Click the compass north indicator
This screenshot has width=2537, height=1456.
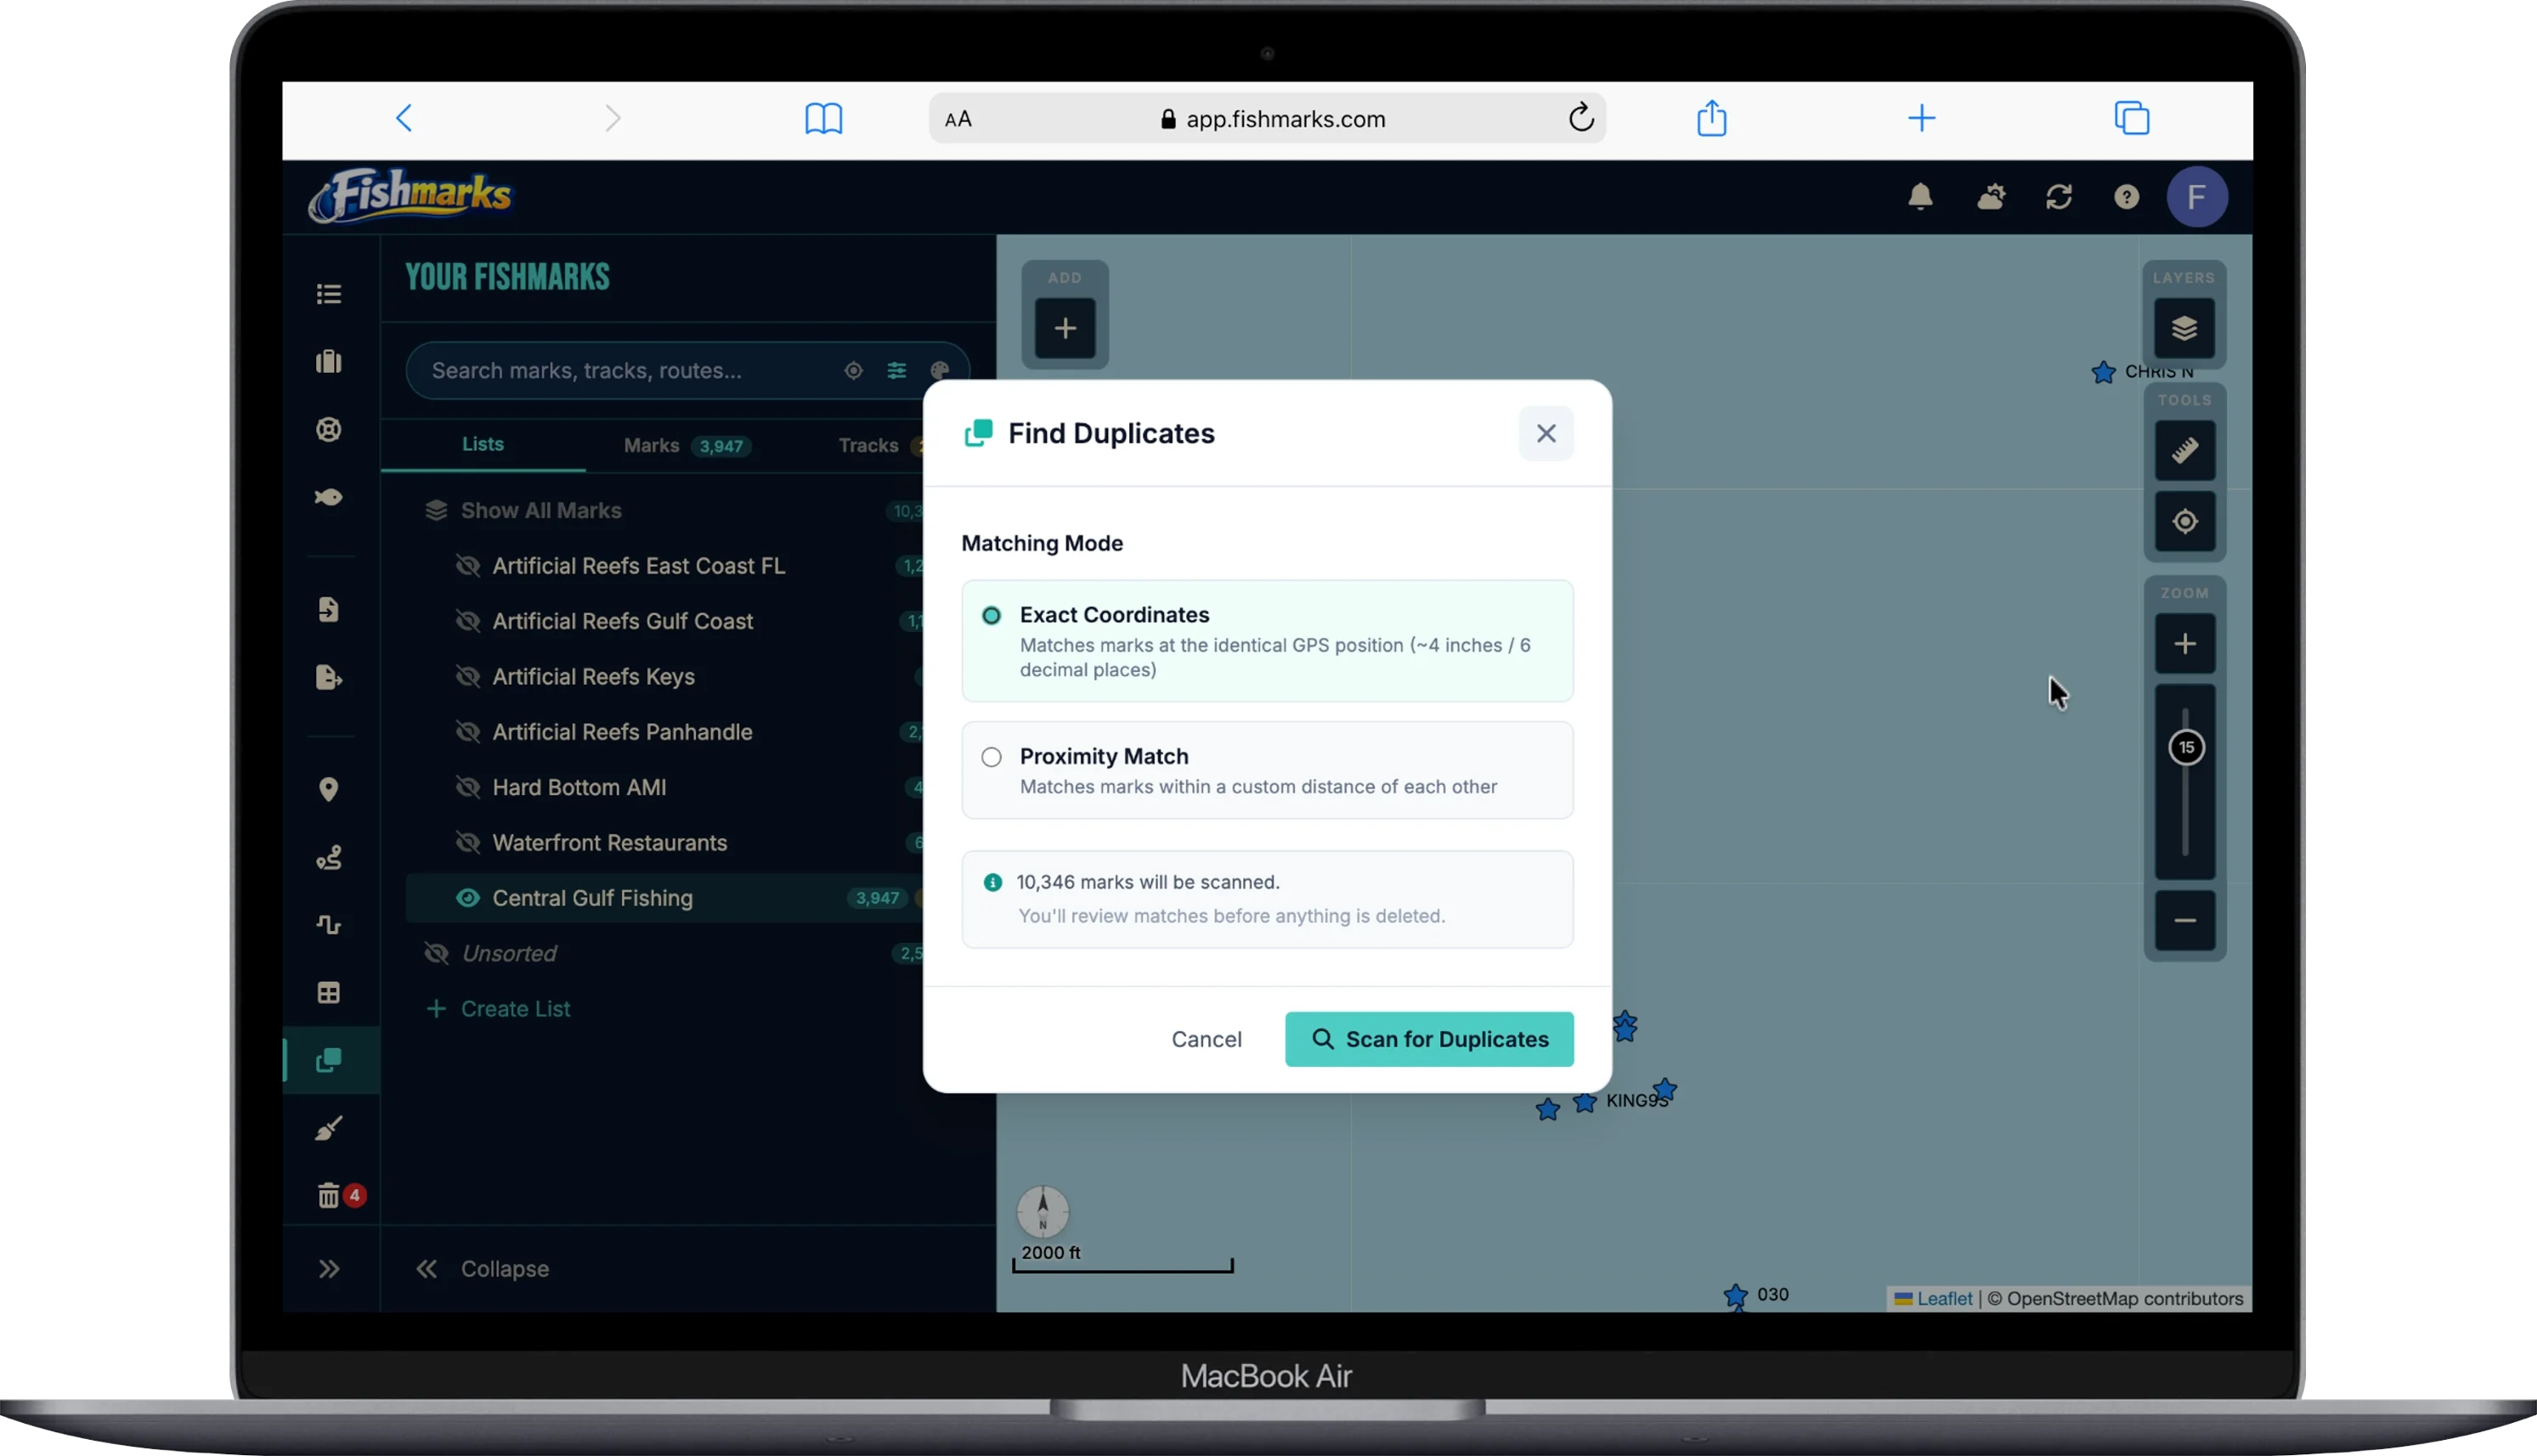point(1042,1211)
